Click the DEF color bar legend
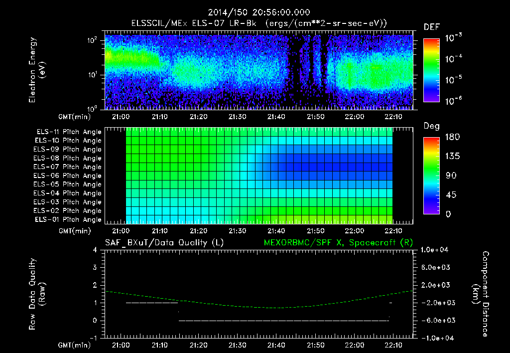 [431, 70]
